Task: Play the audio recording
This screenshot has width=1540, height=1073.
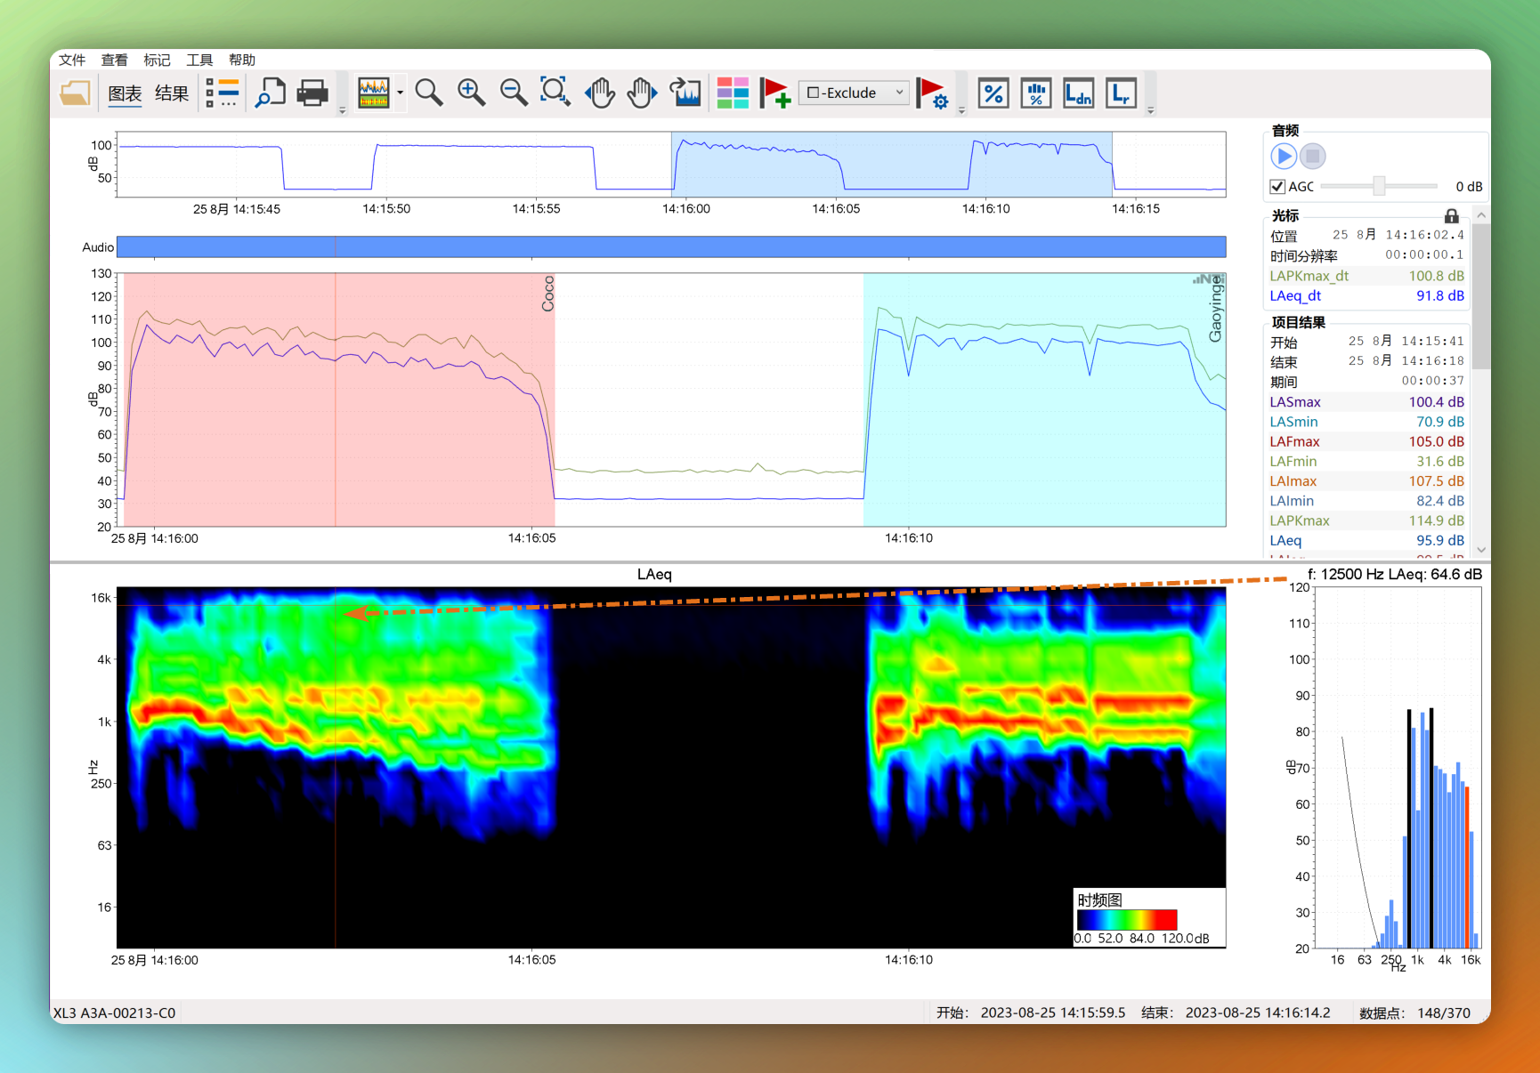Action: [1283, 157]
